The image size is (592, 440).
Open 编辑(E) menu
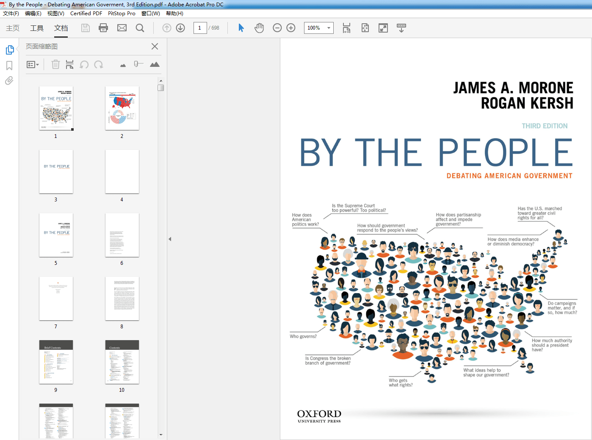[33, 14]
